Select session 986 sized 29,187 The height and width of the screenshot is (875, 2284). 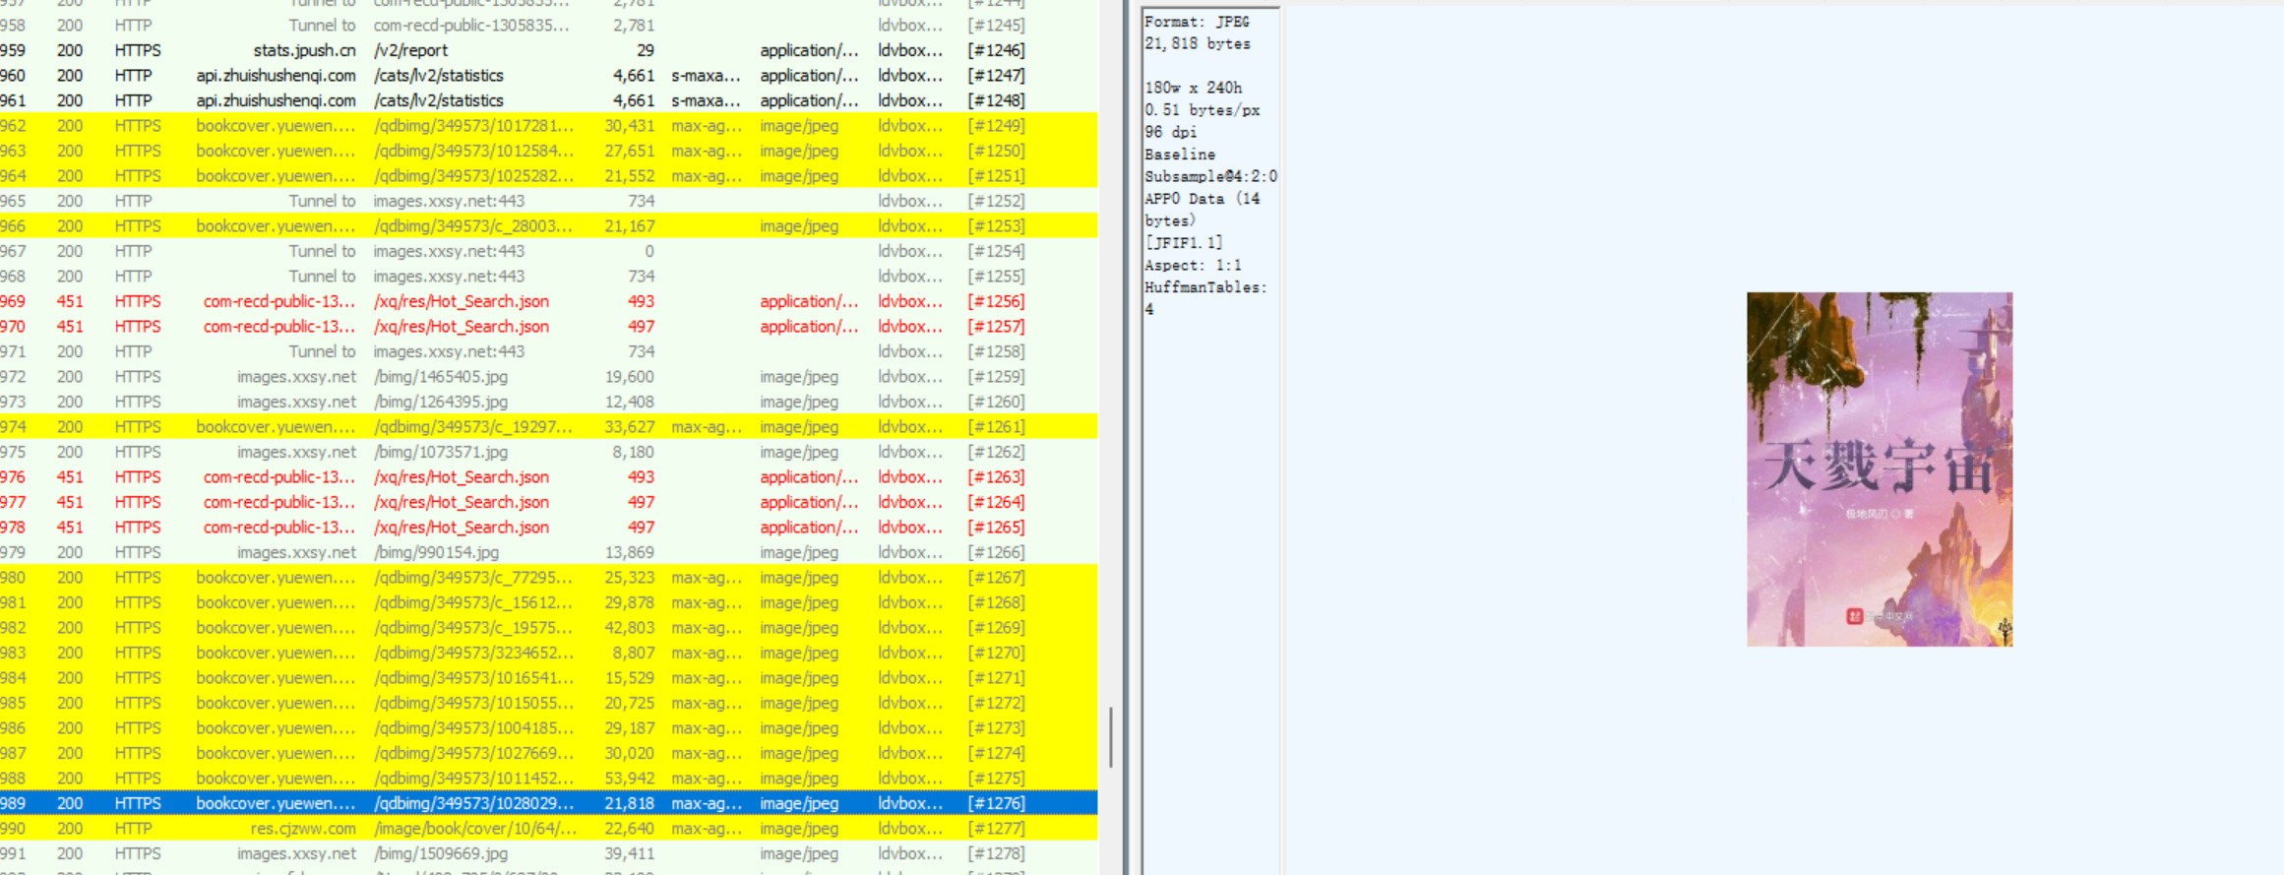click(x=549, y=728)
